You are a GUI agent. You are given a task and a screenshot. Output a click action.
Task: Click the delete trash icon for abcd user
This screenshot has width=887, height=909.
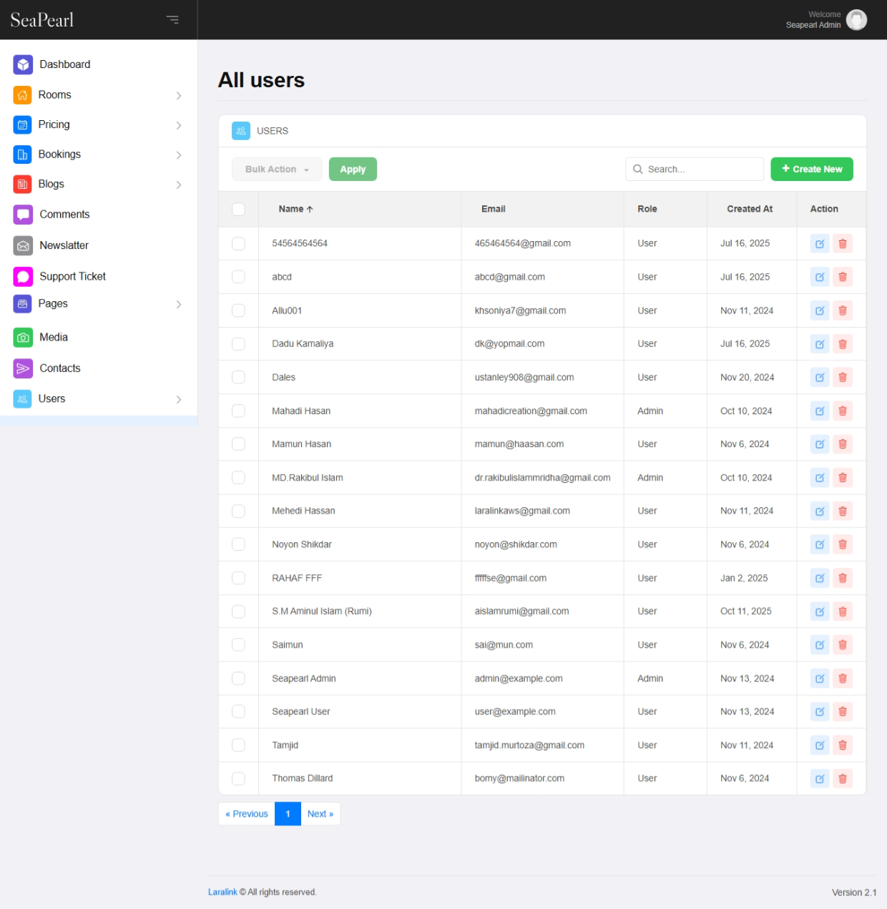click(x=843, y=277)
